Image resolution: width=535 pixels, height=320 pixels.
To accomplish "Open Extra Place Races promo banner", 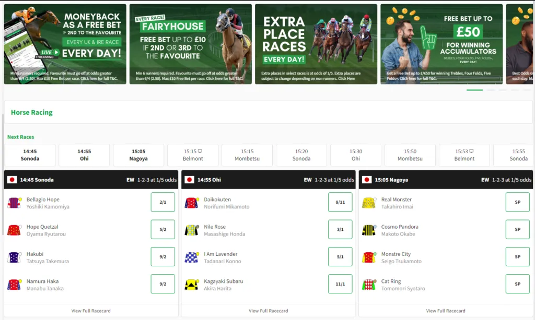I will 316,44.
